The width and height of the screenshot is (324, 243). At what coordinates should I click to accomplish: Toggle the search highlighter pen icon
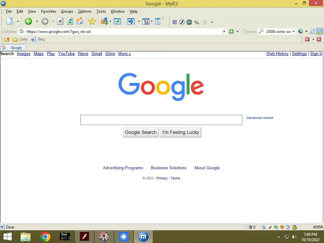point(320,31)
